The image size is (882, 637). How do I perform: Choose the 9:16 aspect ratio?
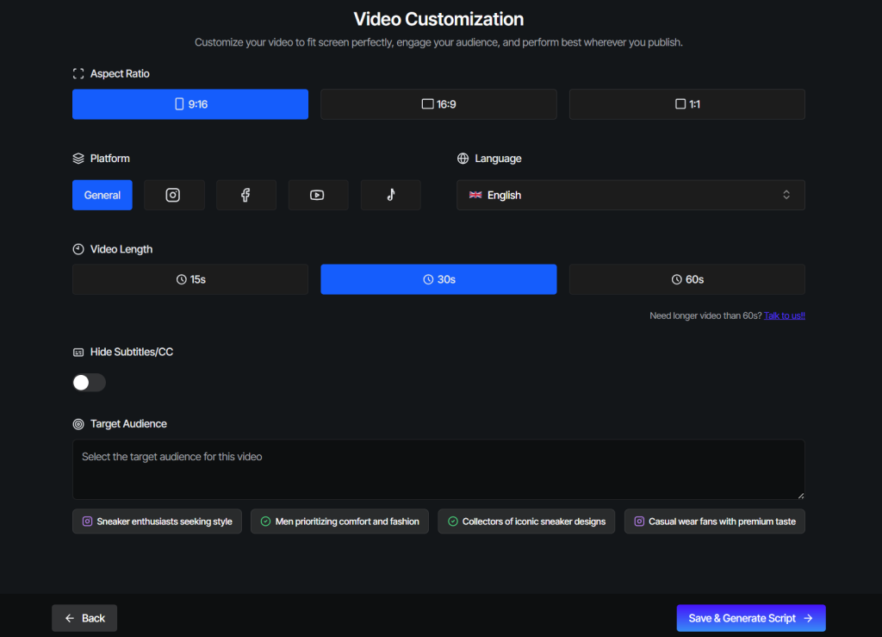190,104
